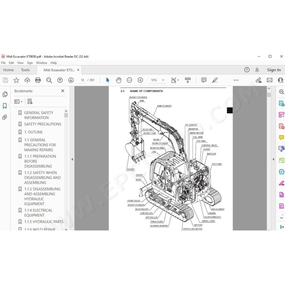Screen dimensions: 285x285
Task: Select the highlight pen tool
Action: click(x=215, y=80)
